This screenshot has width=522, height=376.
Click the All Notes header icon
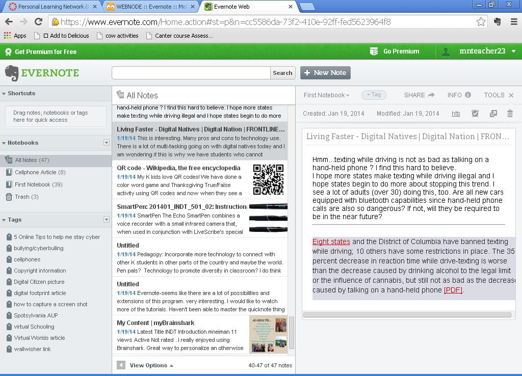coord(120,95)
